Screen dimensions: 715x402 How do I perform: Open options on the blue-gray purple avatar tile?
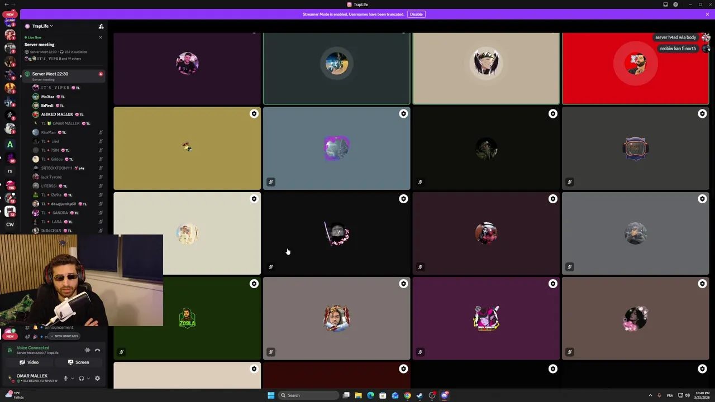[x=403, y=114]
